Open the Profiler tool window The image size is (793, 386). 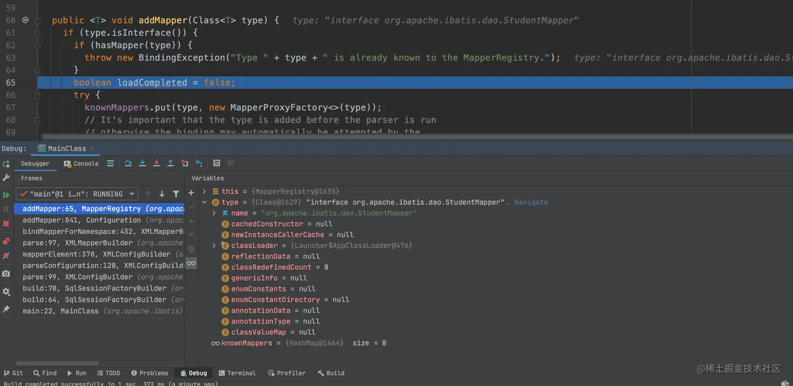(x=287, y=373)
